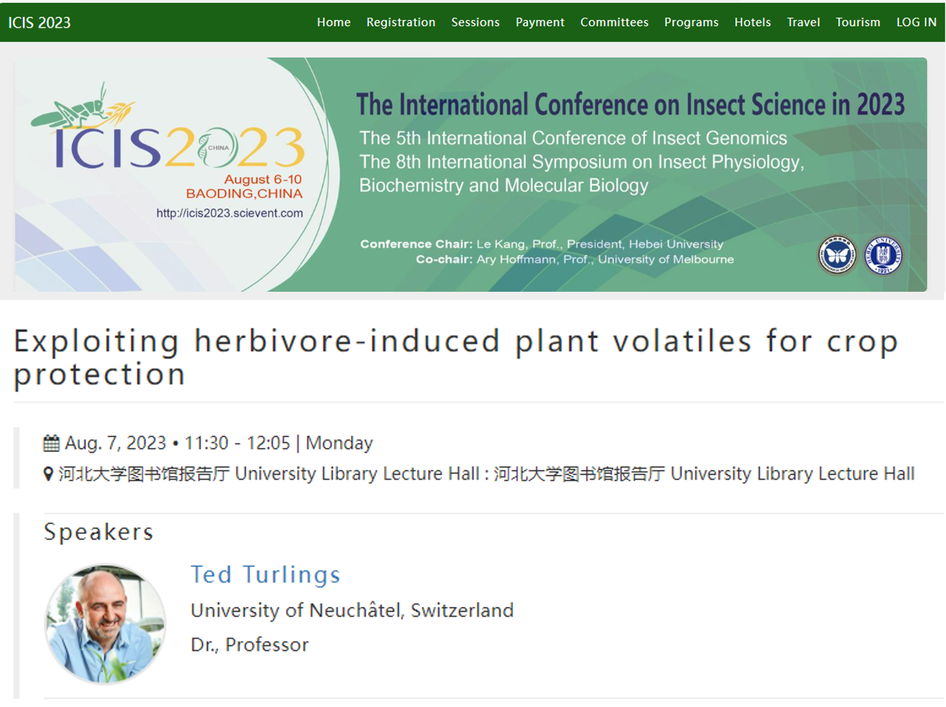Image resolution: width=946 pixels, height=707 pixels.
Task: Open the Tourism menu item
Action: pyautogui.click(x=858, y=22)
